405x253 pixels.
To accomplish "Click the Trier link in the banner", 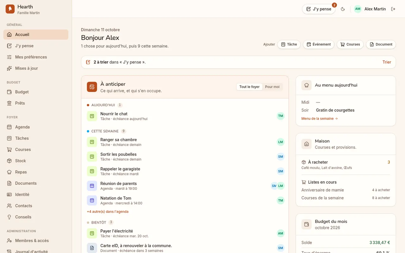I will pyautogui.click(x=387, y=62).
